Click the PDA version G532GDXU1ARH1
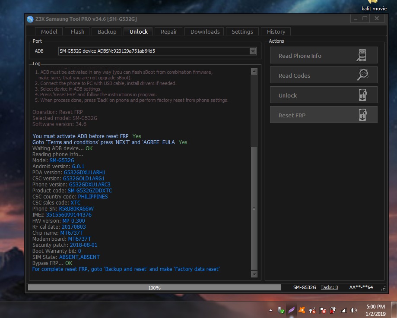 (x=85, y=173)
